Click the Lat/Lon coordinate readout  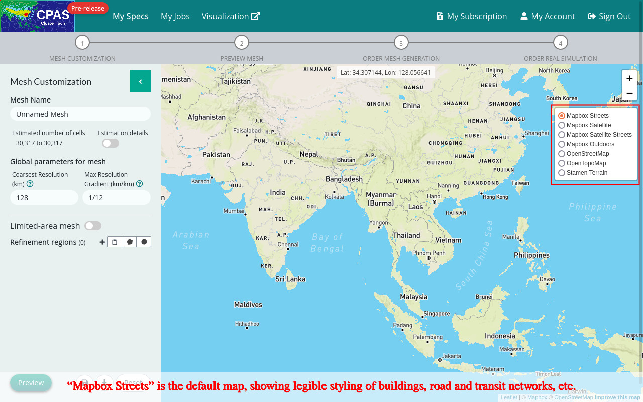pyautogui.click(x=385, y=72)
